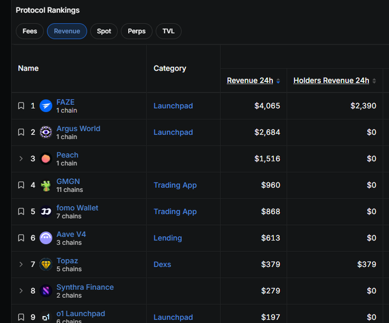
Task: Click the $960 revenue value
Action: [x=271, y=185]
